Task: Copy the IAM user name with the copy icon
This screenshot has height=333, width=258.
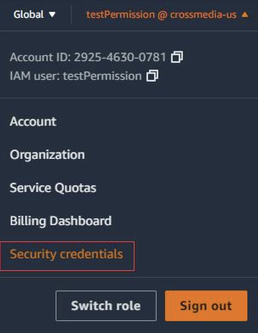Action: 152,76
